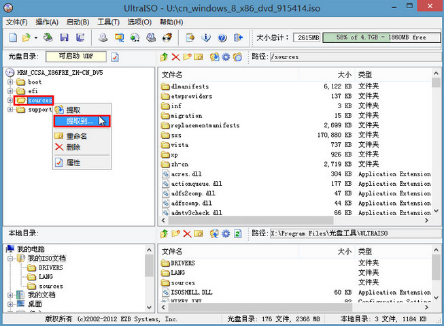Click the Mount to virtual drive icon
This screenshot has width=444, height=326.
(x=151, y=37)
